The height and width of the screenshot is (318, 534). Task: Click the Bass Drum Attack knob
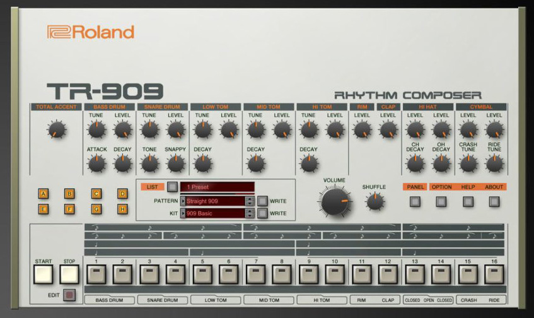tap(96, 164)
